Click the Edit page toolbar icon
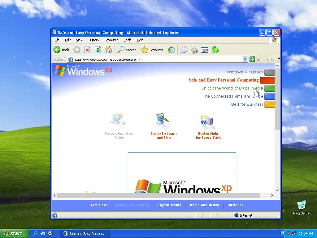 tap(204, 50)
